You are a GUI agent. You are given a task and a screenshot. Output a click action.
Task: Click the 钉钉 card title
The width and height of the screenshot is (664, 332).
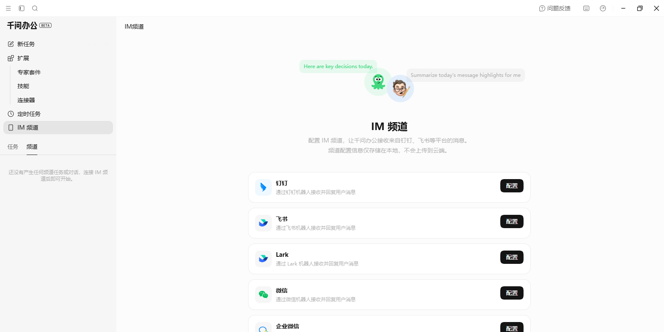tap(282, 183)
